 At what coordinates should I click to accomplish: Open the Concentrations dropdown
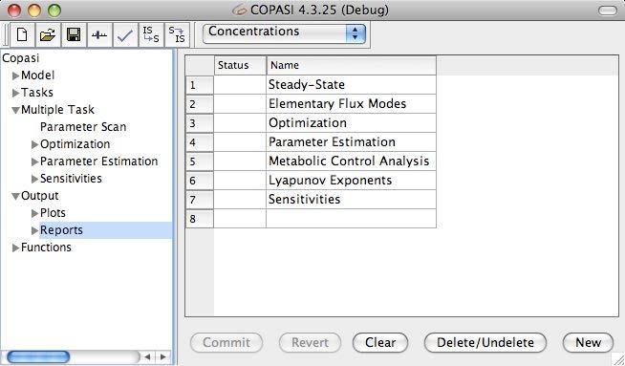[284, 33]
